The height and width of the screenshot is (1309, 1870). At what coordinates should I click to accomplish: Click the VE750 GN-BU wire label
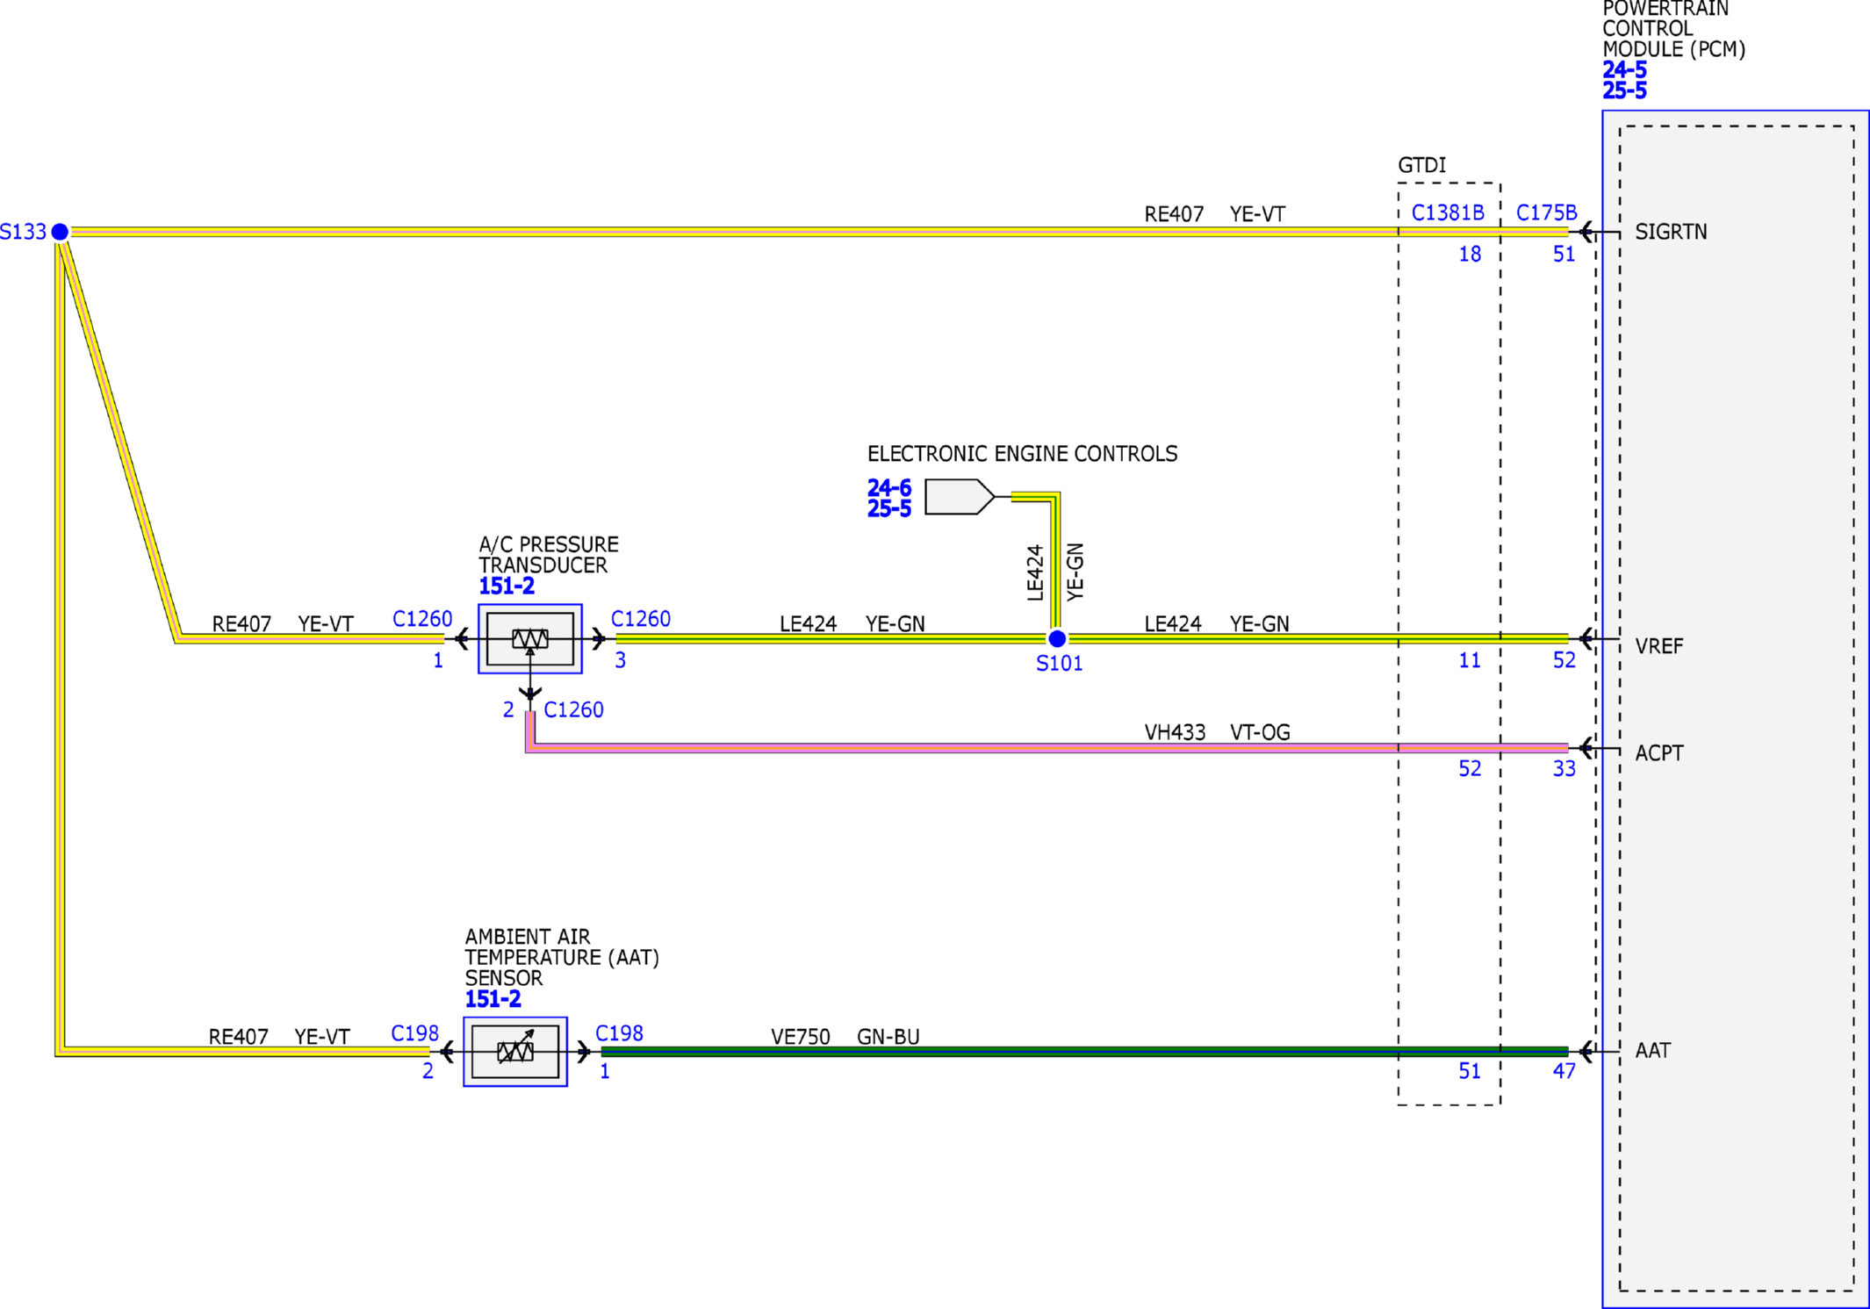point(845,1037)
